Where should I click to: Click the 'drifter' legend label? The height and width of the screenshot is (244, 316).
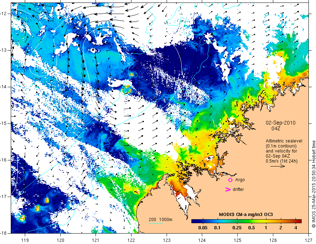tap(238, 189)
